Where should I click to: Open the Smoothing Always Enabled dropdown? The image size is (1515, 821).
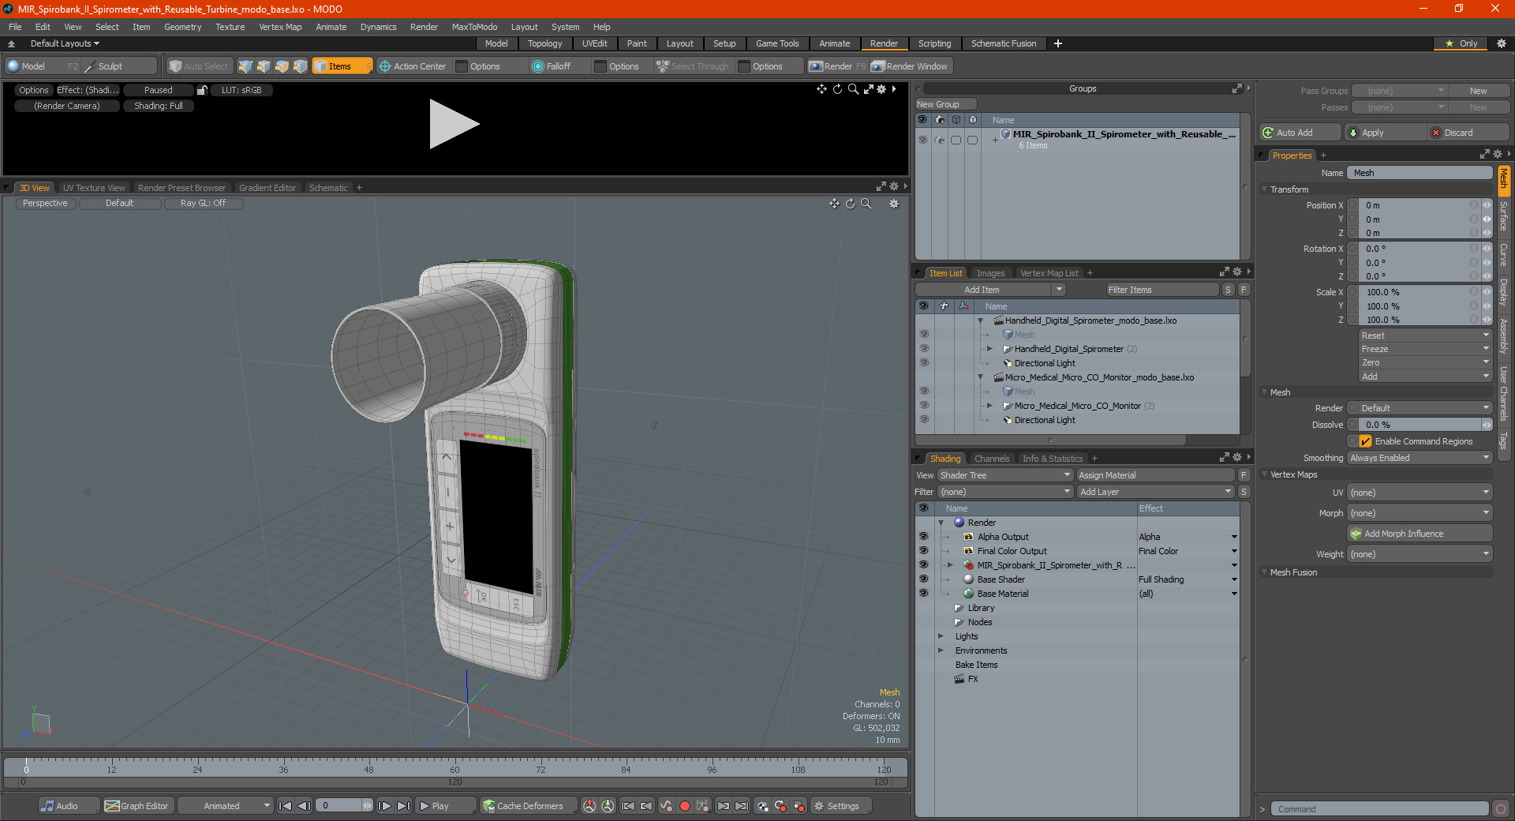click(x=1420, y=458)
